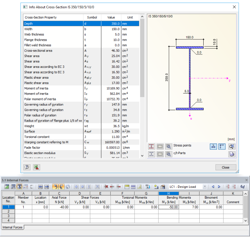
Task: Click the Gσ stress toolbar icon
Action: (x=242, y=187)
